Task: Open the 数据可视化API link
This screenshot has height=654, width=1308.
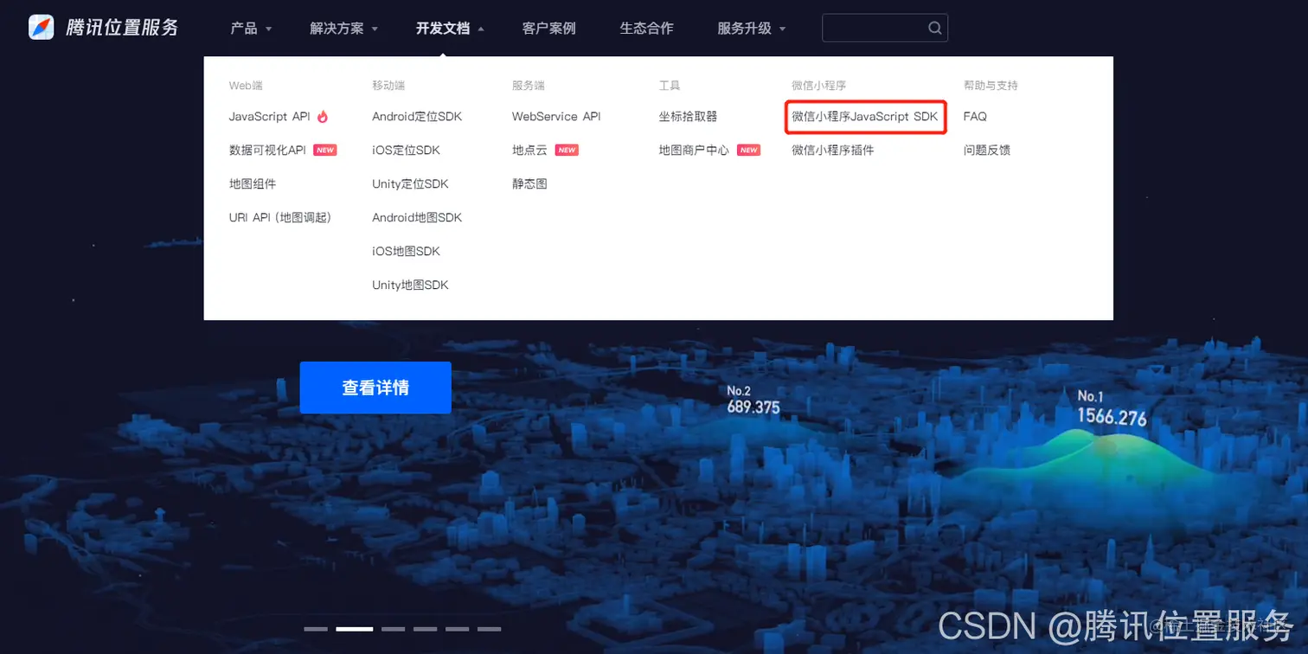Action: pyautogui.click(x=267, y=150)
